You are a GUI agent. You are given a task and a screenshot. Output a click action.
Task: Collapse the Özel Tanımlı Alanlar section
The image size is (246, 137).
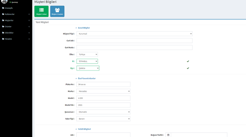(76, 78)
